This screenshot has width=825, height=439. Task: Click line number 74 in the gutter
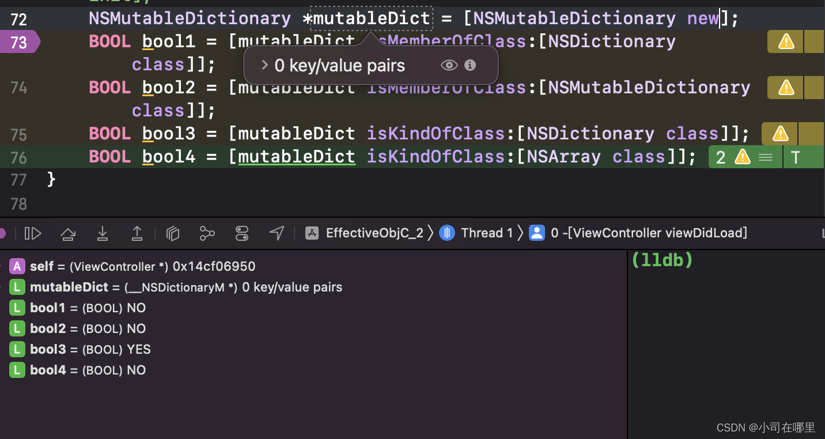(x=19, y=88)
